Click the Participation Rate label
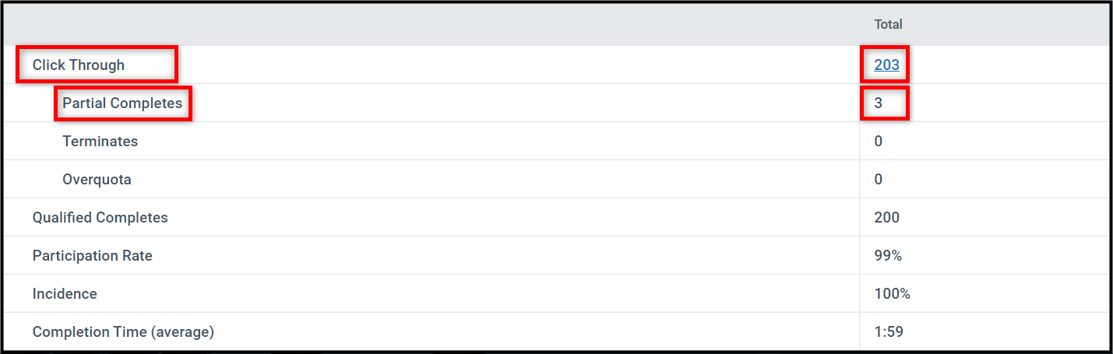Viewport: 1113px width, 354px height. pyautogui.click(x=92, y=256)
